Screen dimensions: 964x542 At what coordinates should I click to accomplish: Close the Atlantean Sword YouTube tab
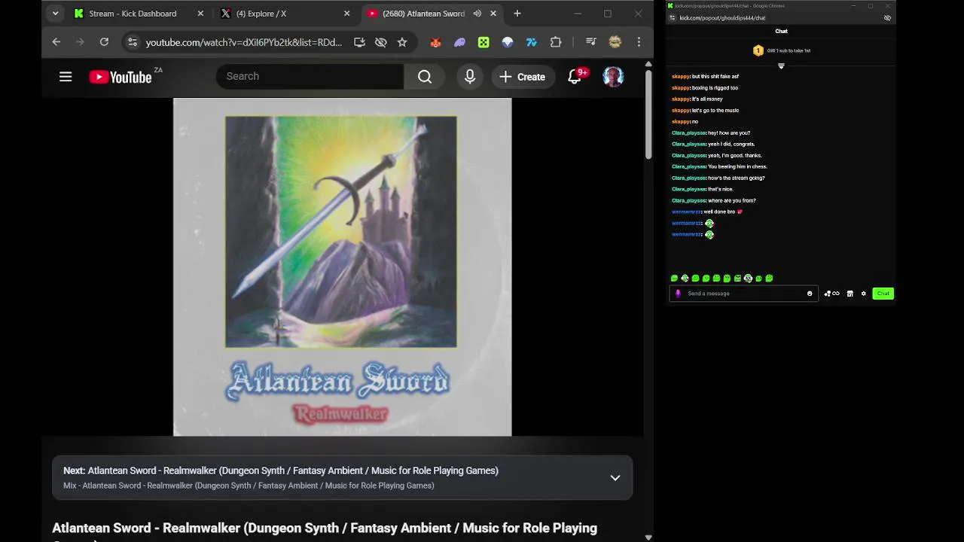(x=493, y=14)
